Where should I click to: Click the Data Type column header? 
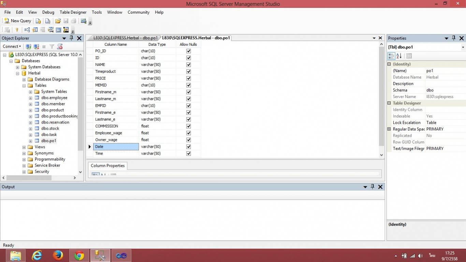pyautogui.click(x=157, y=44)
